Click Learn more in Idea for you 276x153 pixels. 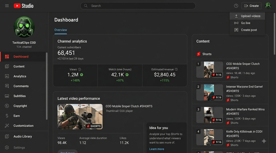coord(157,149)
